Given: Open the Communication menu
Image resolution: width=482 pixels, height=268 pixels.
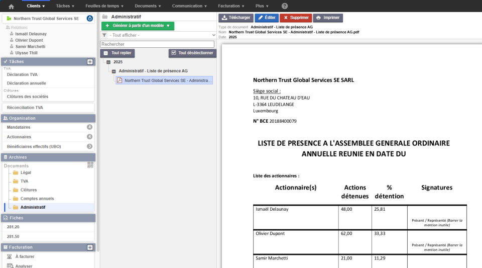Looking at the screenshot, I should (x=189, y=6).
